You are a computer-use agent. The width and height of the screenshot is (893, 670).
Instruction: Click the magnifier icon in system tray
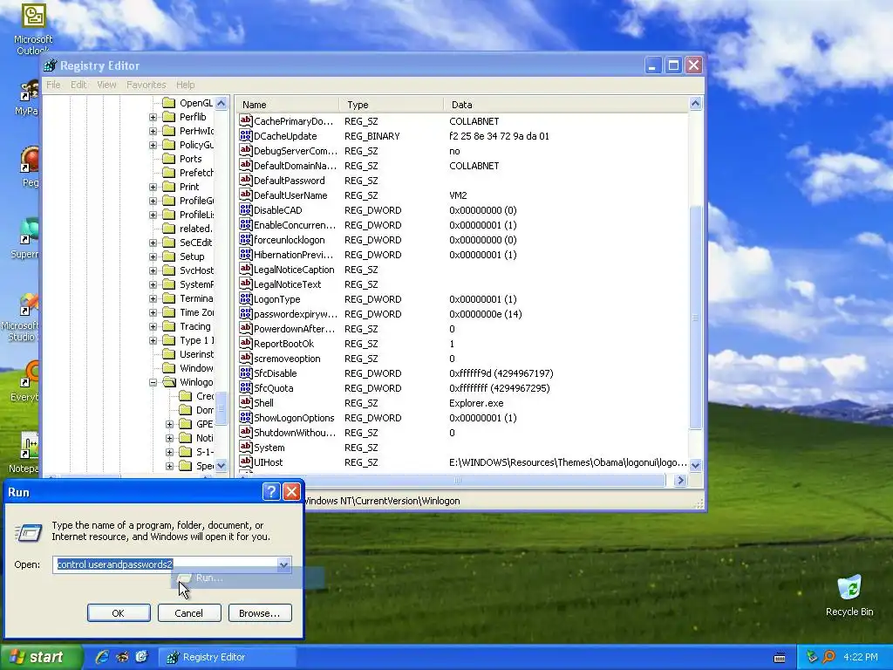point(828,657)
